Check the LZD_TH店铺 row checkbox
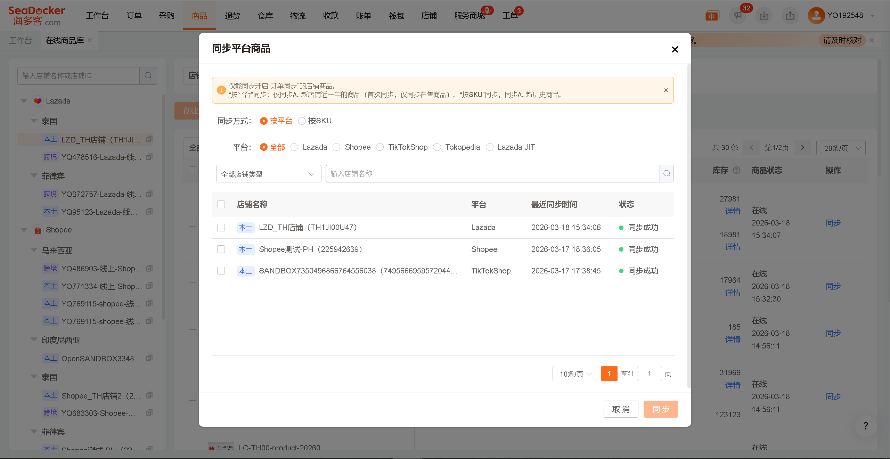Screen dimensions: 890x459 point(221,228)
